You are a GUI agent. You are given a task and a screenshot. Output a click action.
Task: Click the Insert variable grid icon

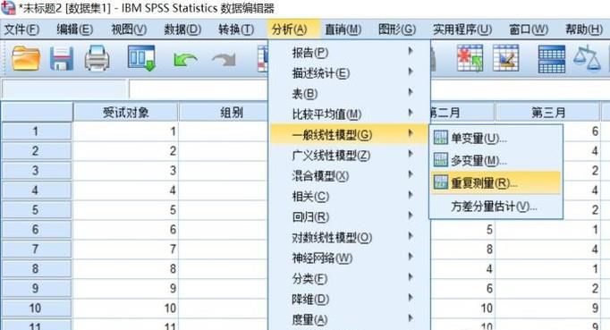[x=505, y=58]
